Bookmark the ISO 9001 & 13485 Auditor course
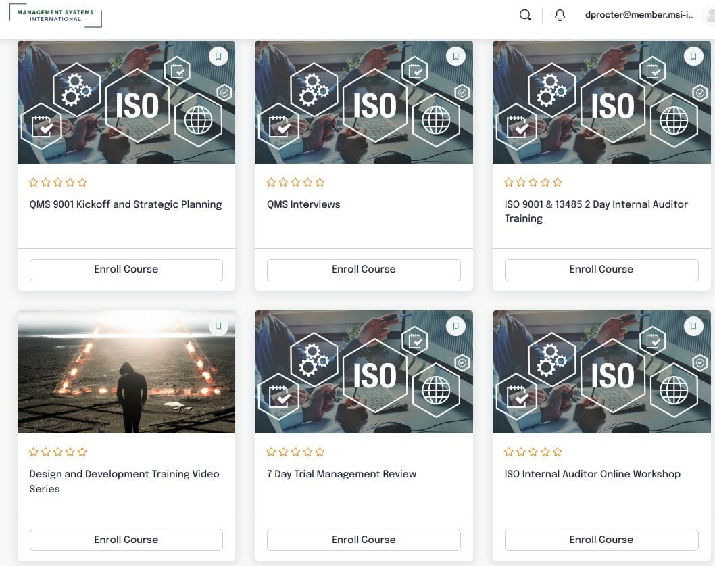 (x=693, y=57)
